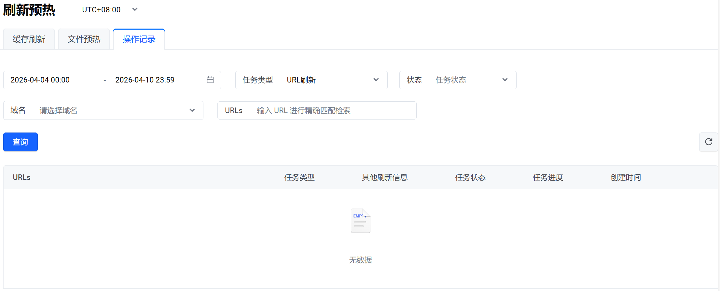
Task: Click the URLs column header
Action: coord(22,177)
